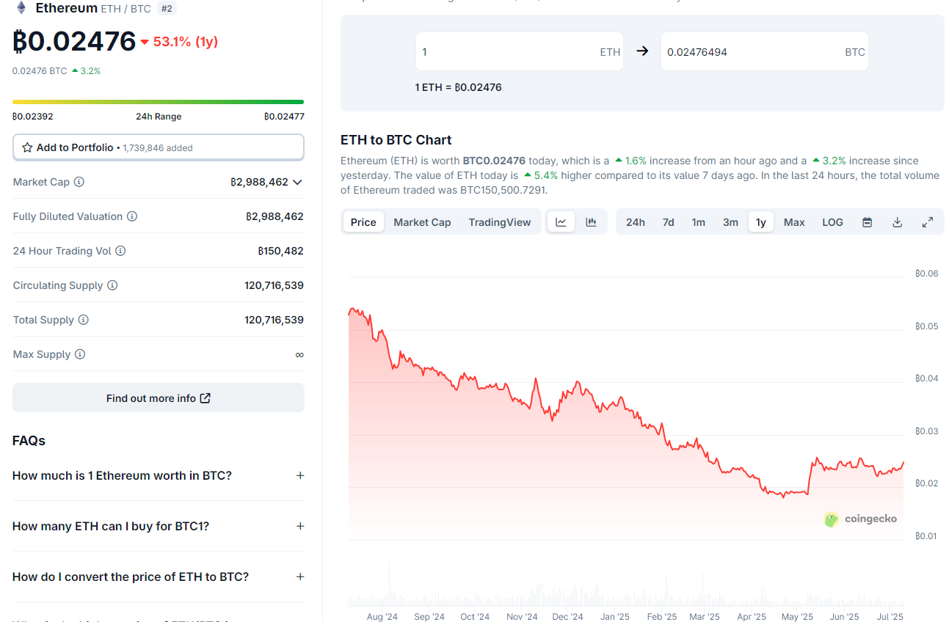Viewport: 949px width, 622px height.
Task: Open the Total Supply info icon
Action: point(84,320)
